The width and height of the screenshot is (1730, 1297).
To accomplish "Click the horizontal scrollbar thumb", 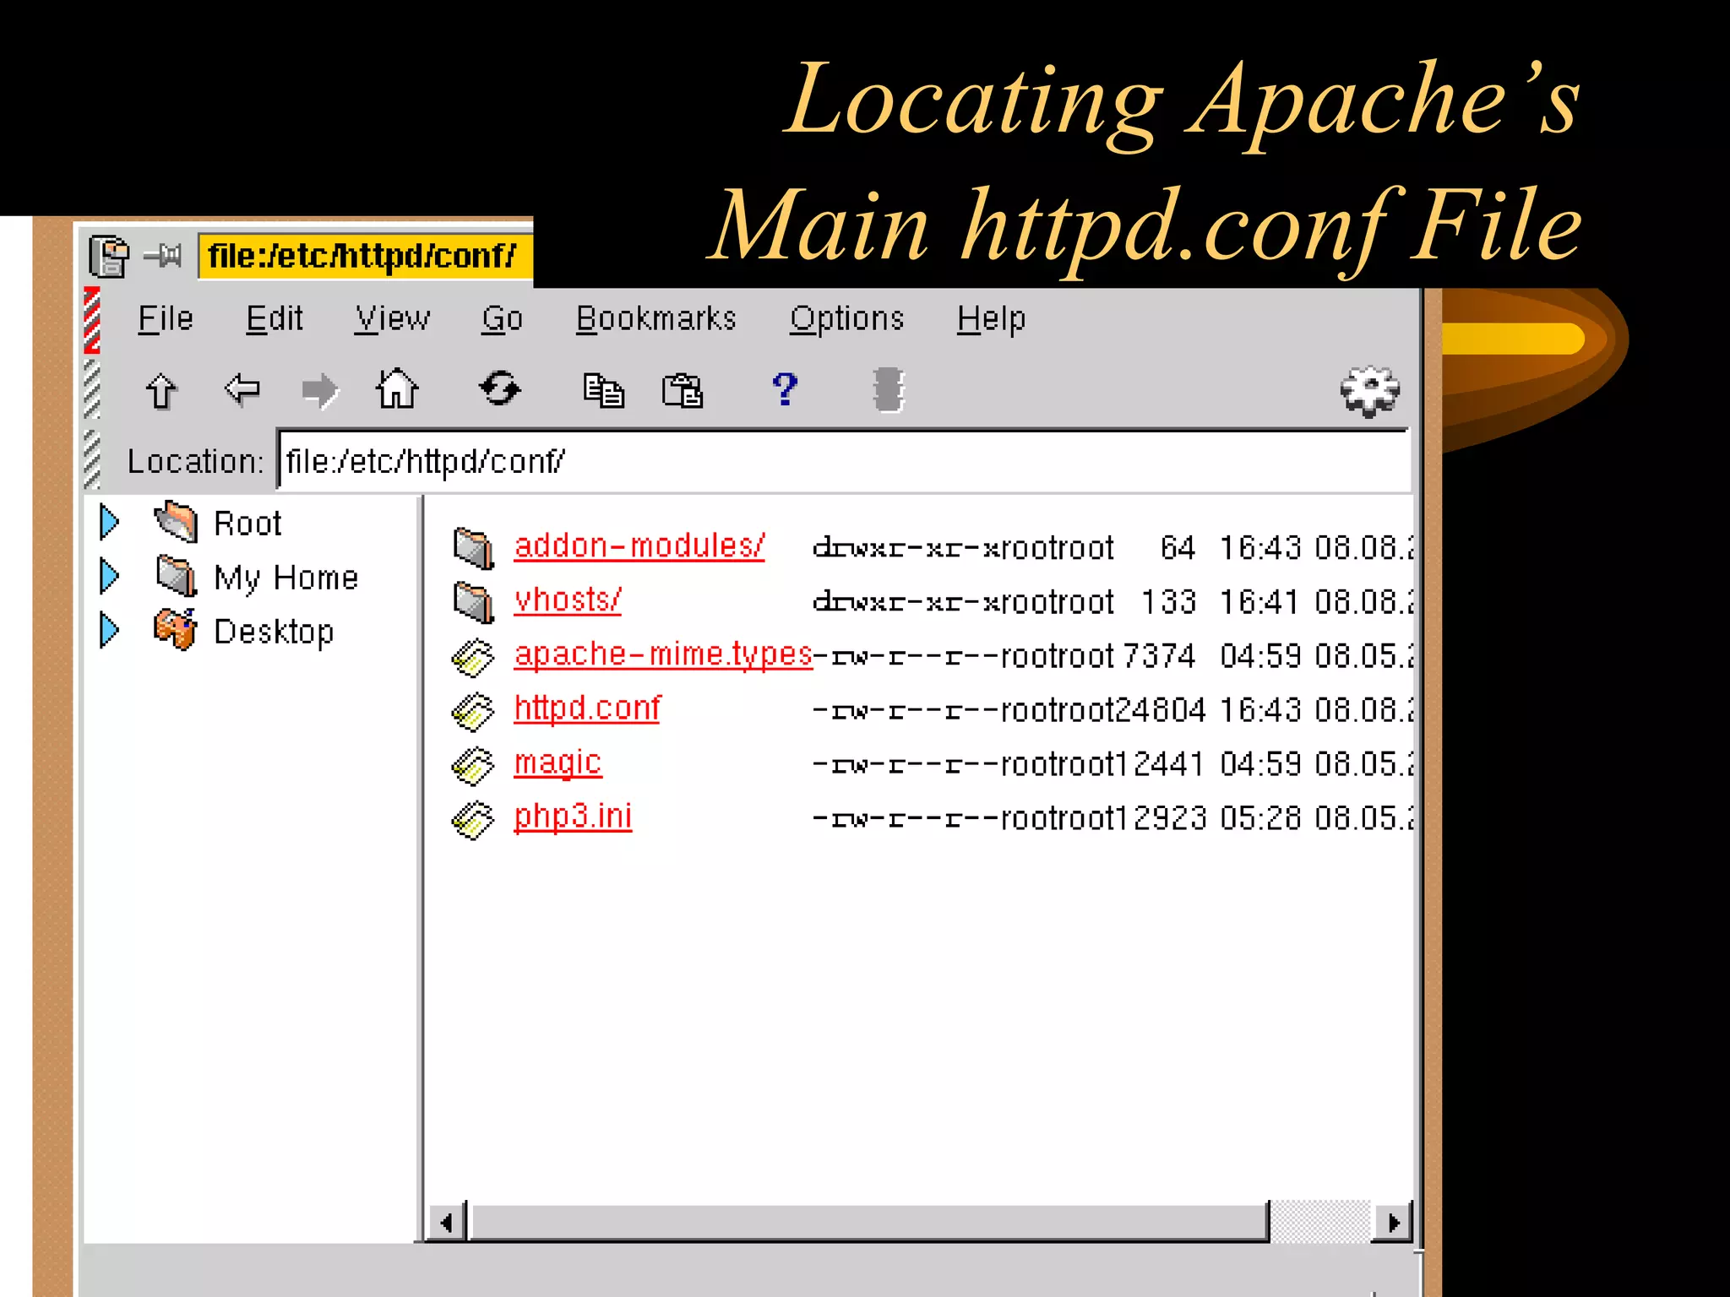I will (x=868, y=1222).
